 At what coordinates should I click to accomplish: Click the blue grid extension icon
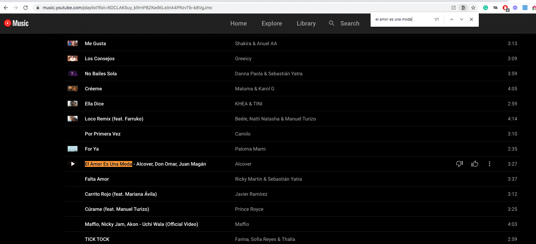525,8
